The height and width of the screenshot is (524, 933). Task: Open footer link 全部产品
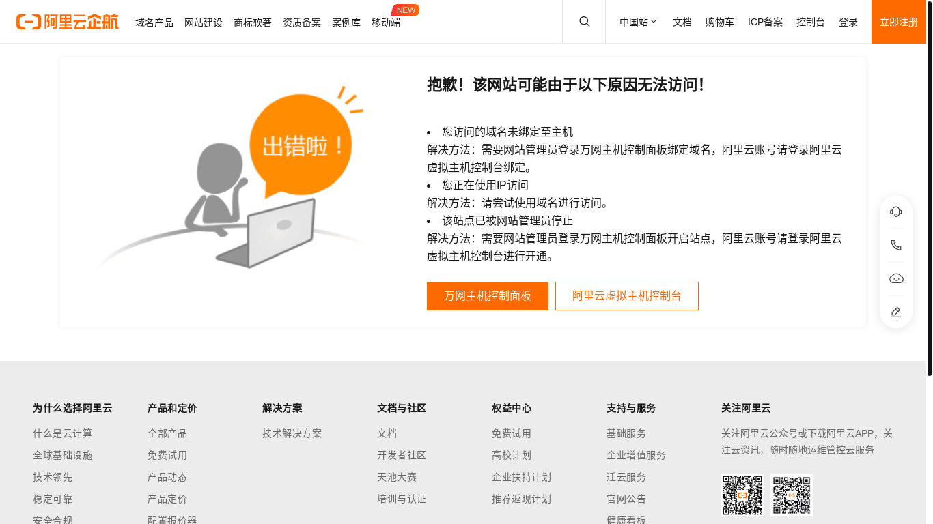click(167, 433)
